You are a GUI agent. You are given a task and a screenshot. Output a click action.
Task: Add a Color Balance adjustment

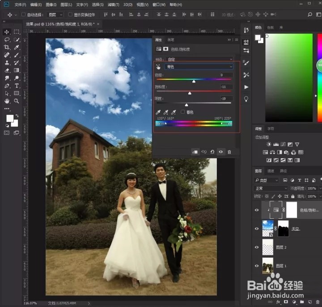point(272,152)
